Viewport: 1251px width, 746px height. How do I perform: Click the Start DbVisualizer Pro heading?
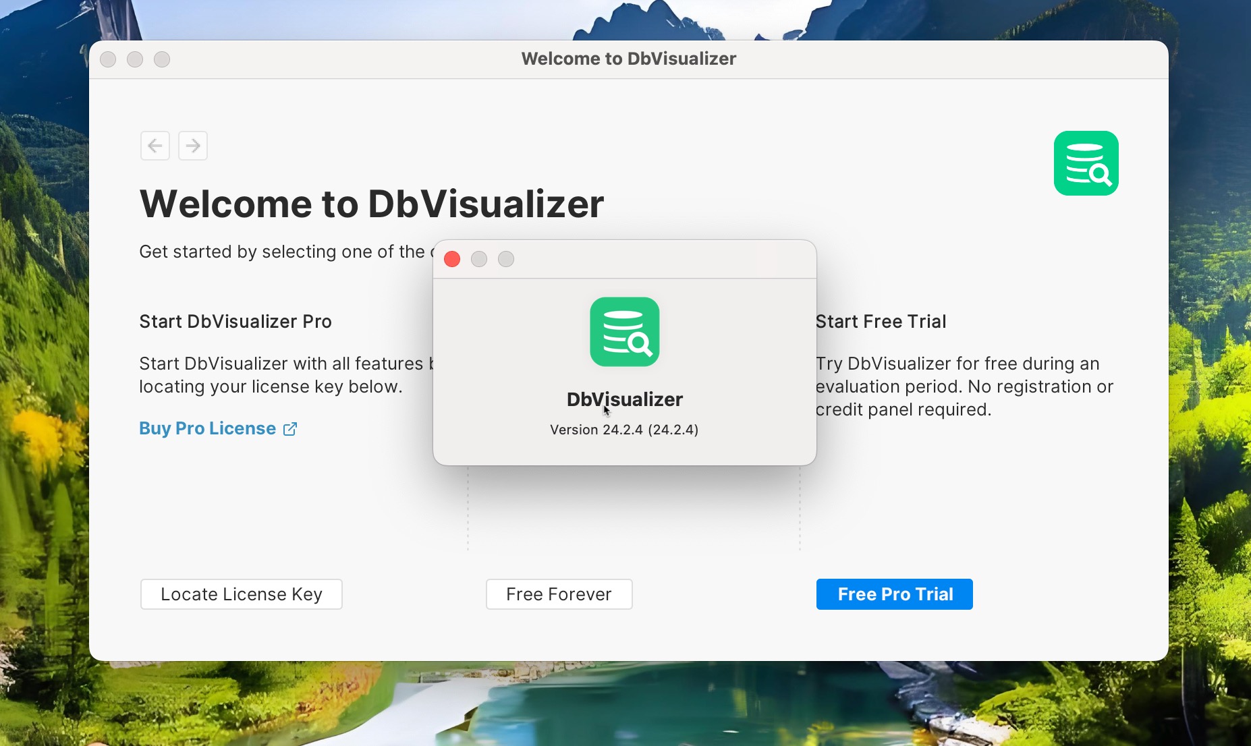point(235,322)
